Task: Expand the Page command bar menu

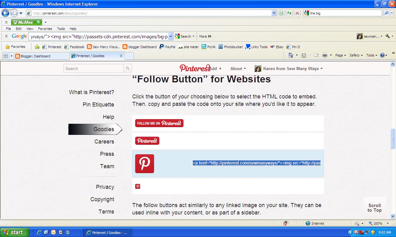Action: 341,55
